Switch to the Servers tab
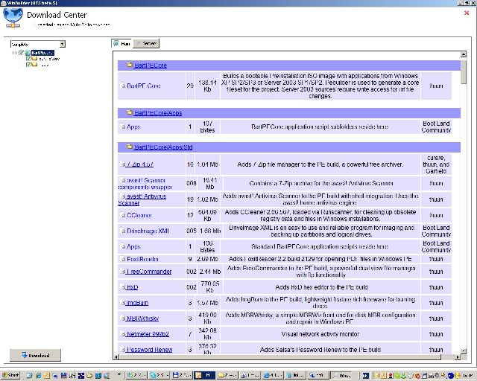Viewport: 477px width, 381px height. click(146, 43)
